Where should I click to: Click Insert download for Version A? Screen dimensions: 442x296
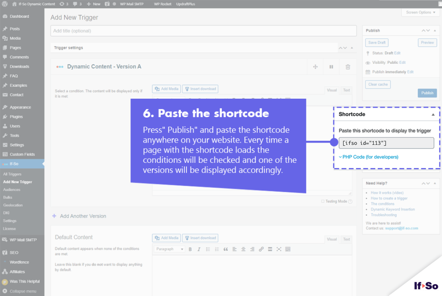coord(200,89)
